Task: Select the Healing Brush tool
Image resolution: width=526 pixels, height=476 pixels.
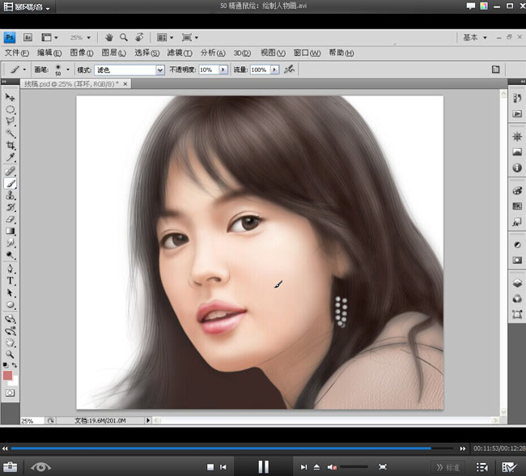Action: click(x=10, y=171)
